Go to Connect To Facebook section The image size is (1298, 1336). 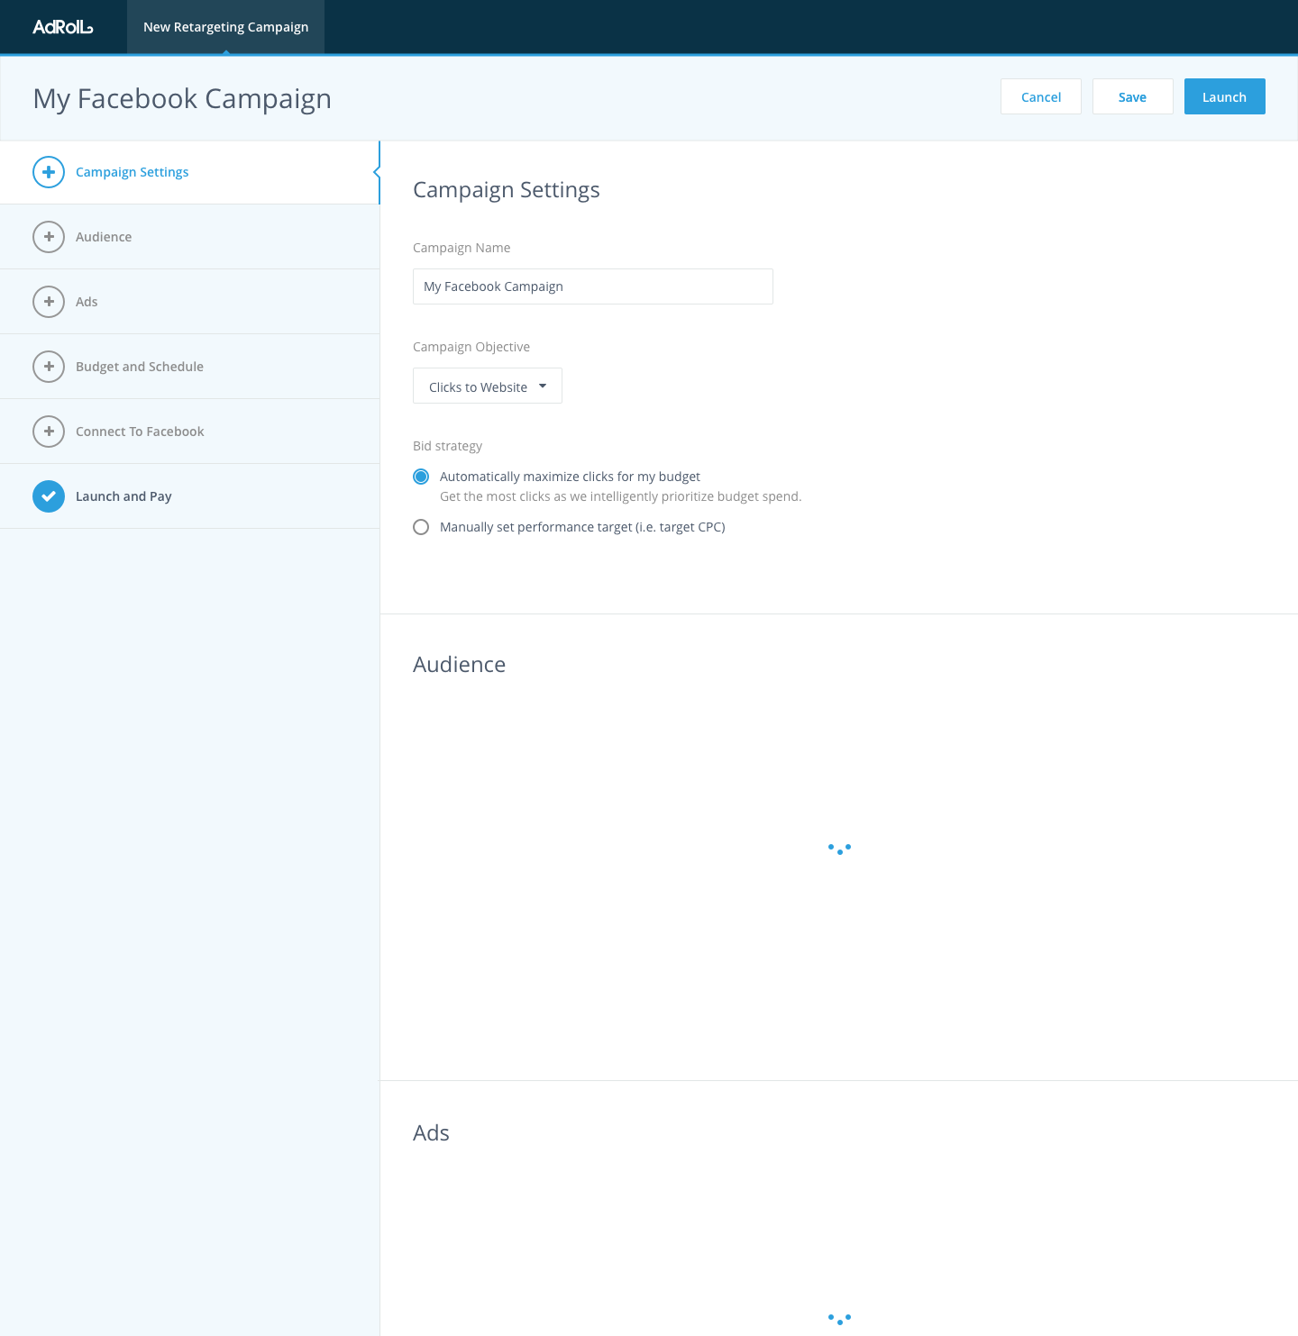pyautogui.click(x=140, y=432)
